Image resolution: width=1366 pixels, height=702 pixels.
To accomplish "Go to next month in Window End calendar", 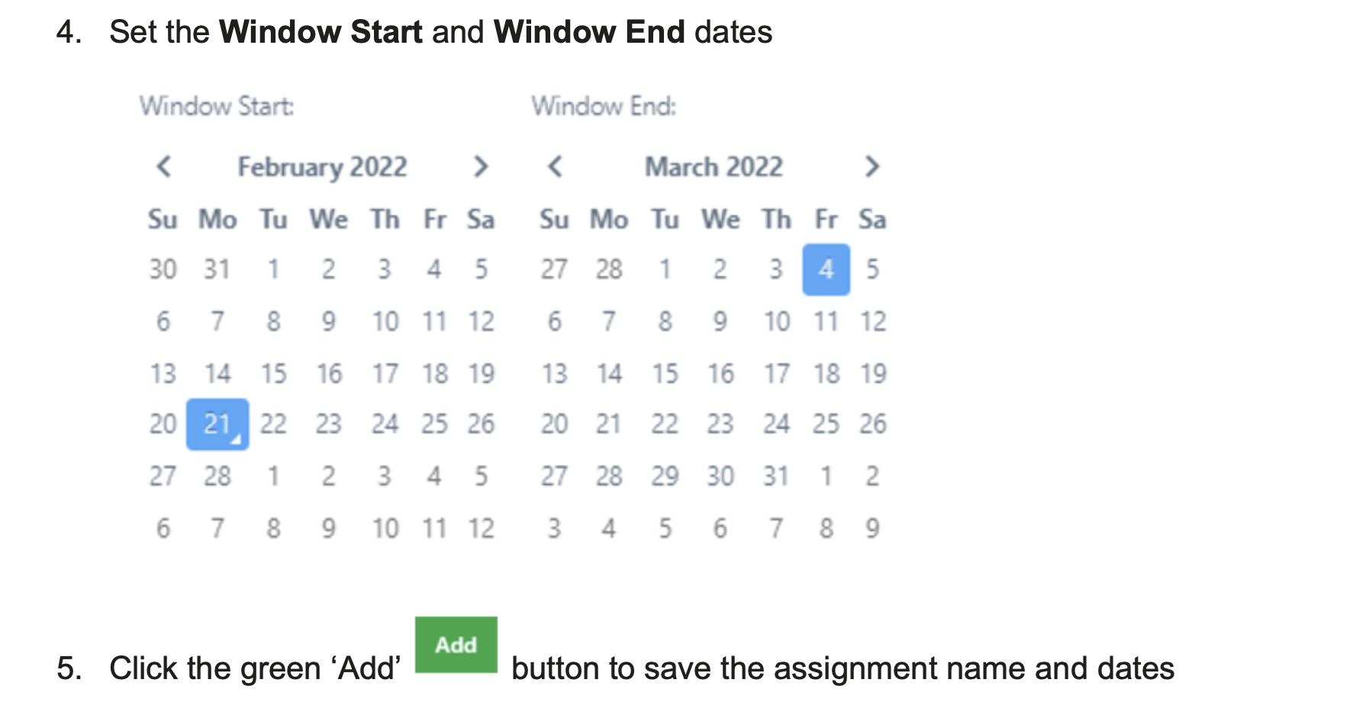I will tap(871, 166).
